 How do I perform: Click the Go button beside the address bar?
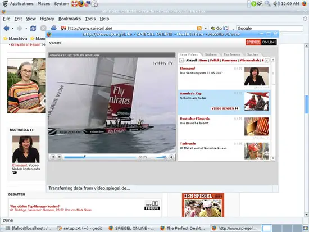(216, 29)
